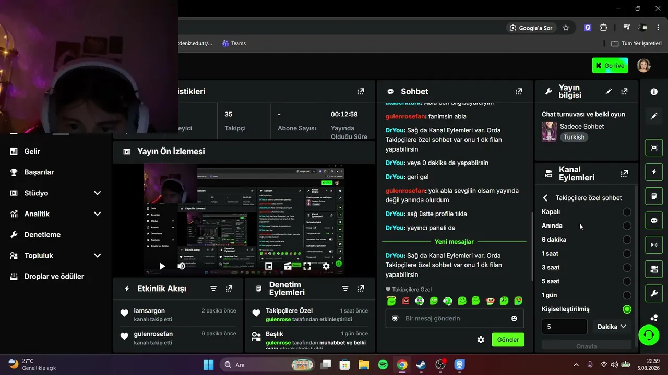Open the Dakika unit dropdown
Image resolution: width=668 pixels, height=375 pixels.
(x=612, y=327)
